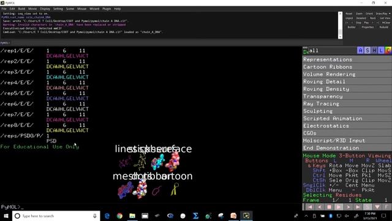Click the Get View button
The height and width of the screenshot is (221, 392).
385,18
